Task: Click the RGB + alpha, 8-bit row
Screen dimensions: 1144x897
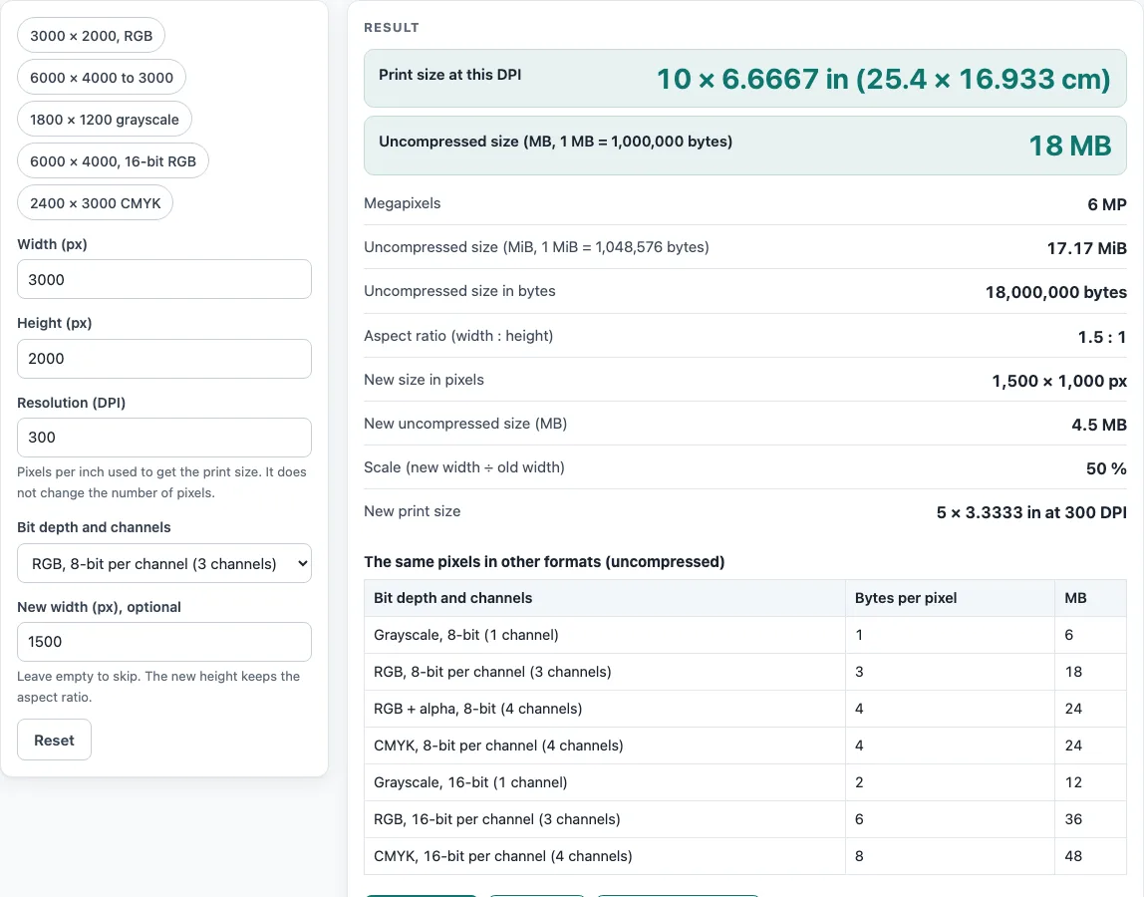Action: pos(745,709)
